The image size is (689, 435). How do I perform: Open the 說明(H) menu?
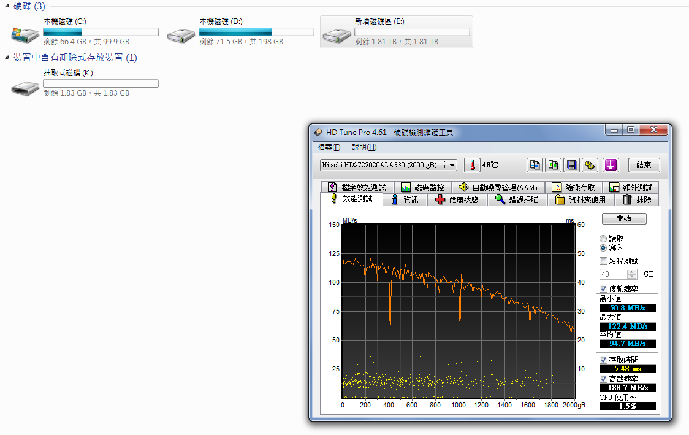pyautogui.click(x=364, y=147)
